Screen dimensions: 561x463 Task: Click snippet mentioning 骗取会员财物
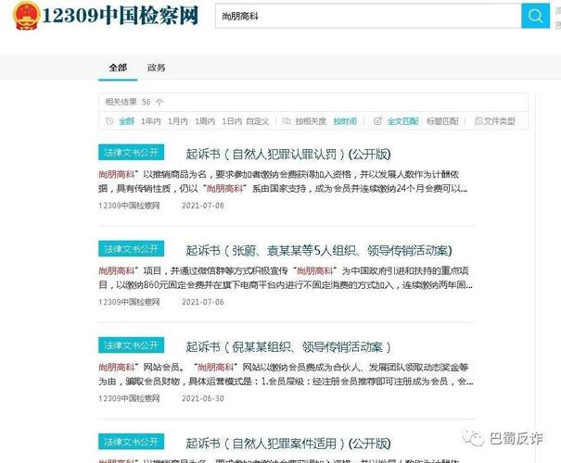[x=286, y=374]
